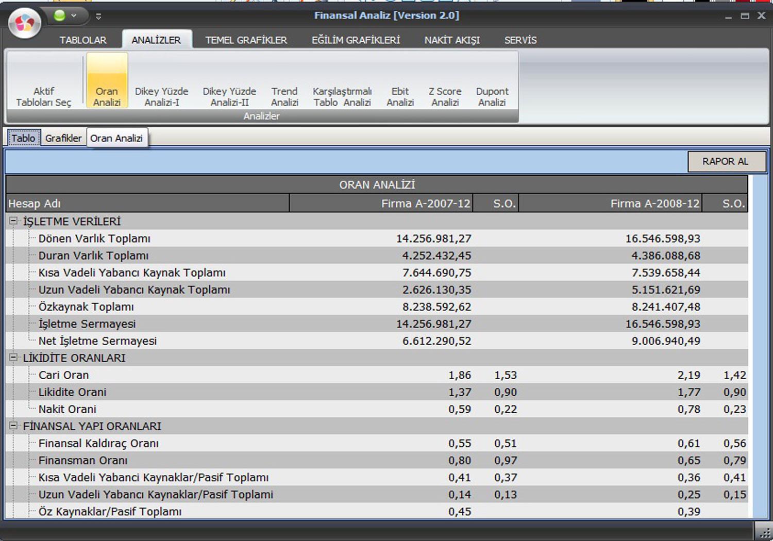Select the Nakit Orani row
The image size is (773, 541).
(377, 409)
